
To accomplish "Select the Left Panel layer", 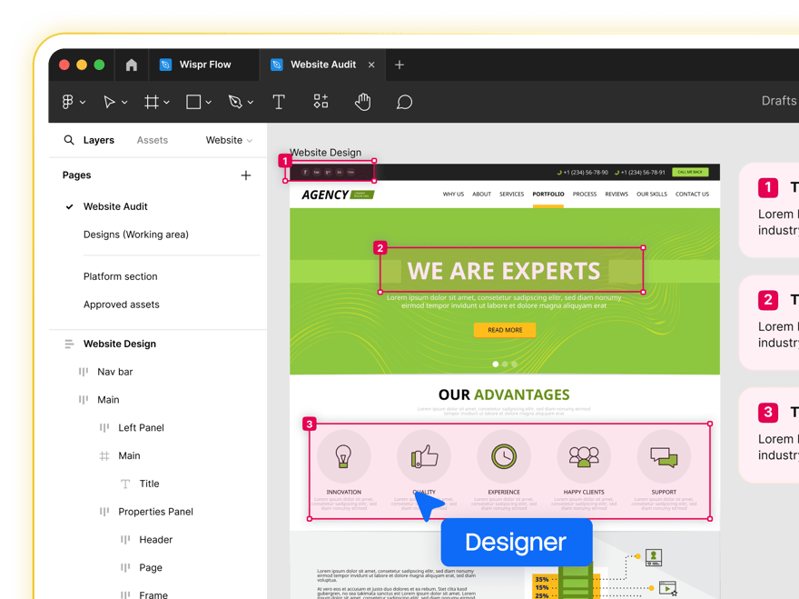I will (x=141, y=427).
